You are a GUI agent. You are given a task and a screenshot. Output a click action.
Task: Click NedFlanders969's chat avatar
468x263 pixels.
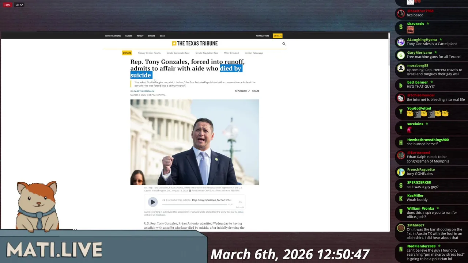click(401, 249)
